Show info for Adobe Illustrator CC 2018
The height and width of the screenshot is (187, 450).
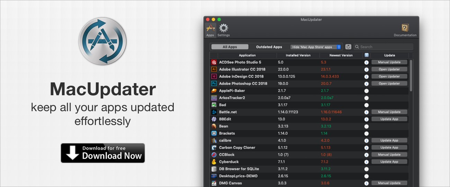pyautogui.click(x=366, y=69)
